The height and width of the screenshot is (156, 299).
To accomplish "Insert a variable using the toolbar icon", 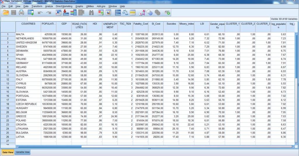I will [108, 13].
